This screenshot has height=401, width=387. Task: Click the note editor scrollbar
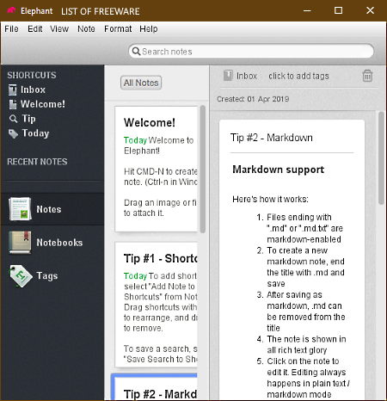pyautogui.click(x=381, y=158)
